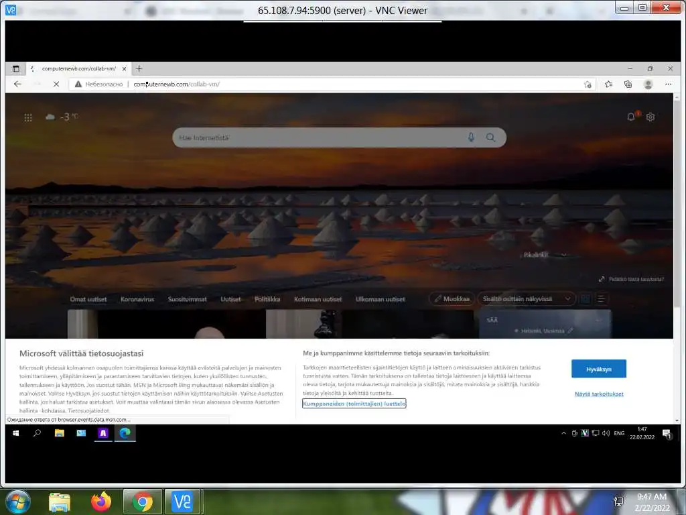Open the Edge Favorites list icon
Screen dimensions: 686x515
pyautogui.click(x=608, y=84)
